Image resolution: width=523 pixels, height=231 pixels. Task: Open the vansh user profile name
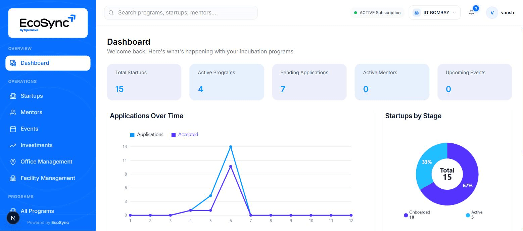[507, 12]
